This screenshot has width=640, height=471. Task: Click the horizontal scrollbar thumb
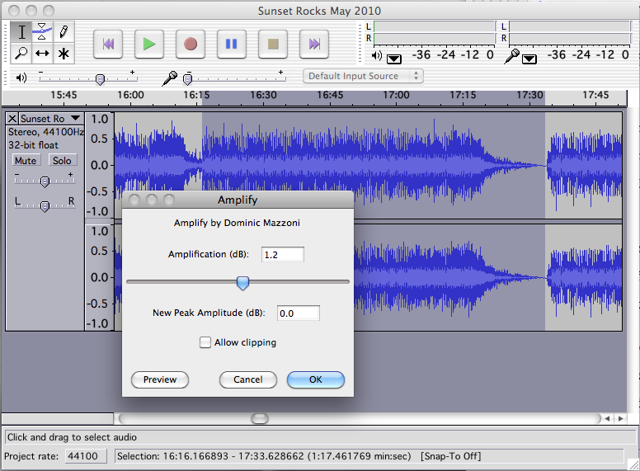tap(260, 418)
